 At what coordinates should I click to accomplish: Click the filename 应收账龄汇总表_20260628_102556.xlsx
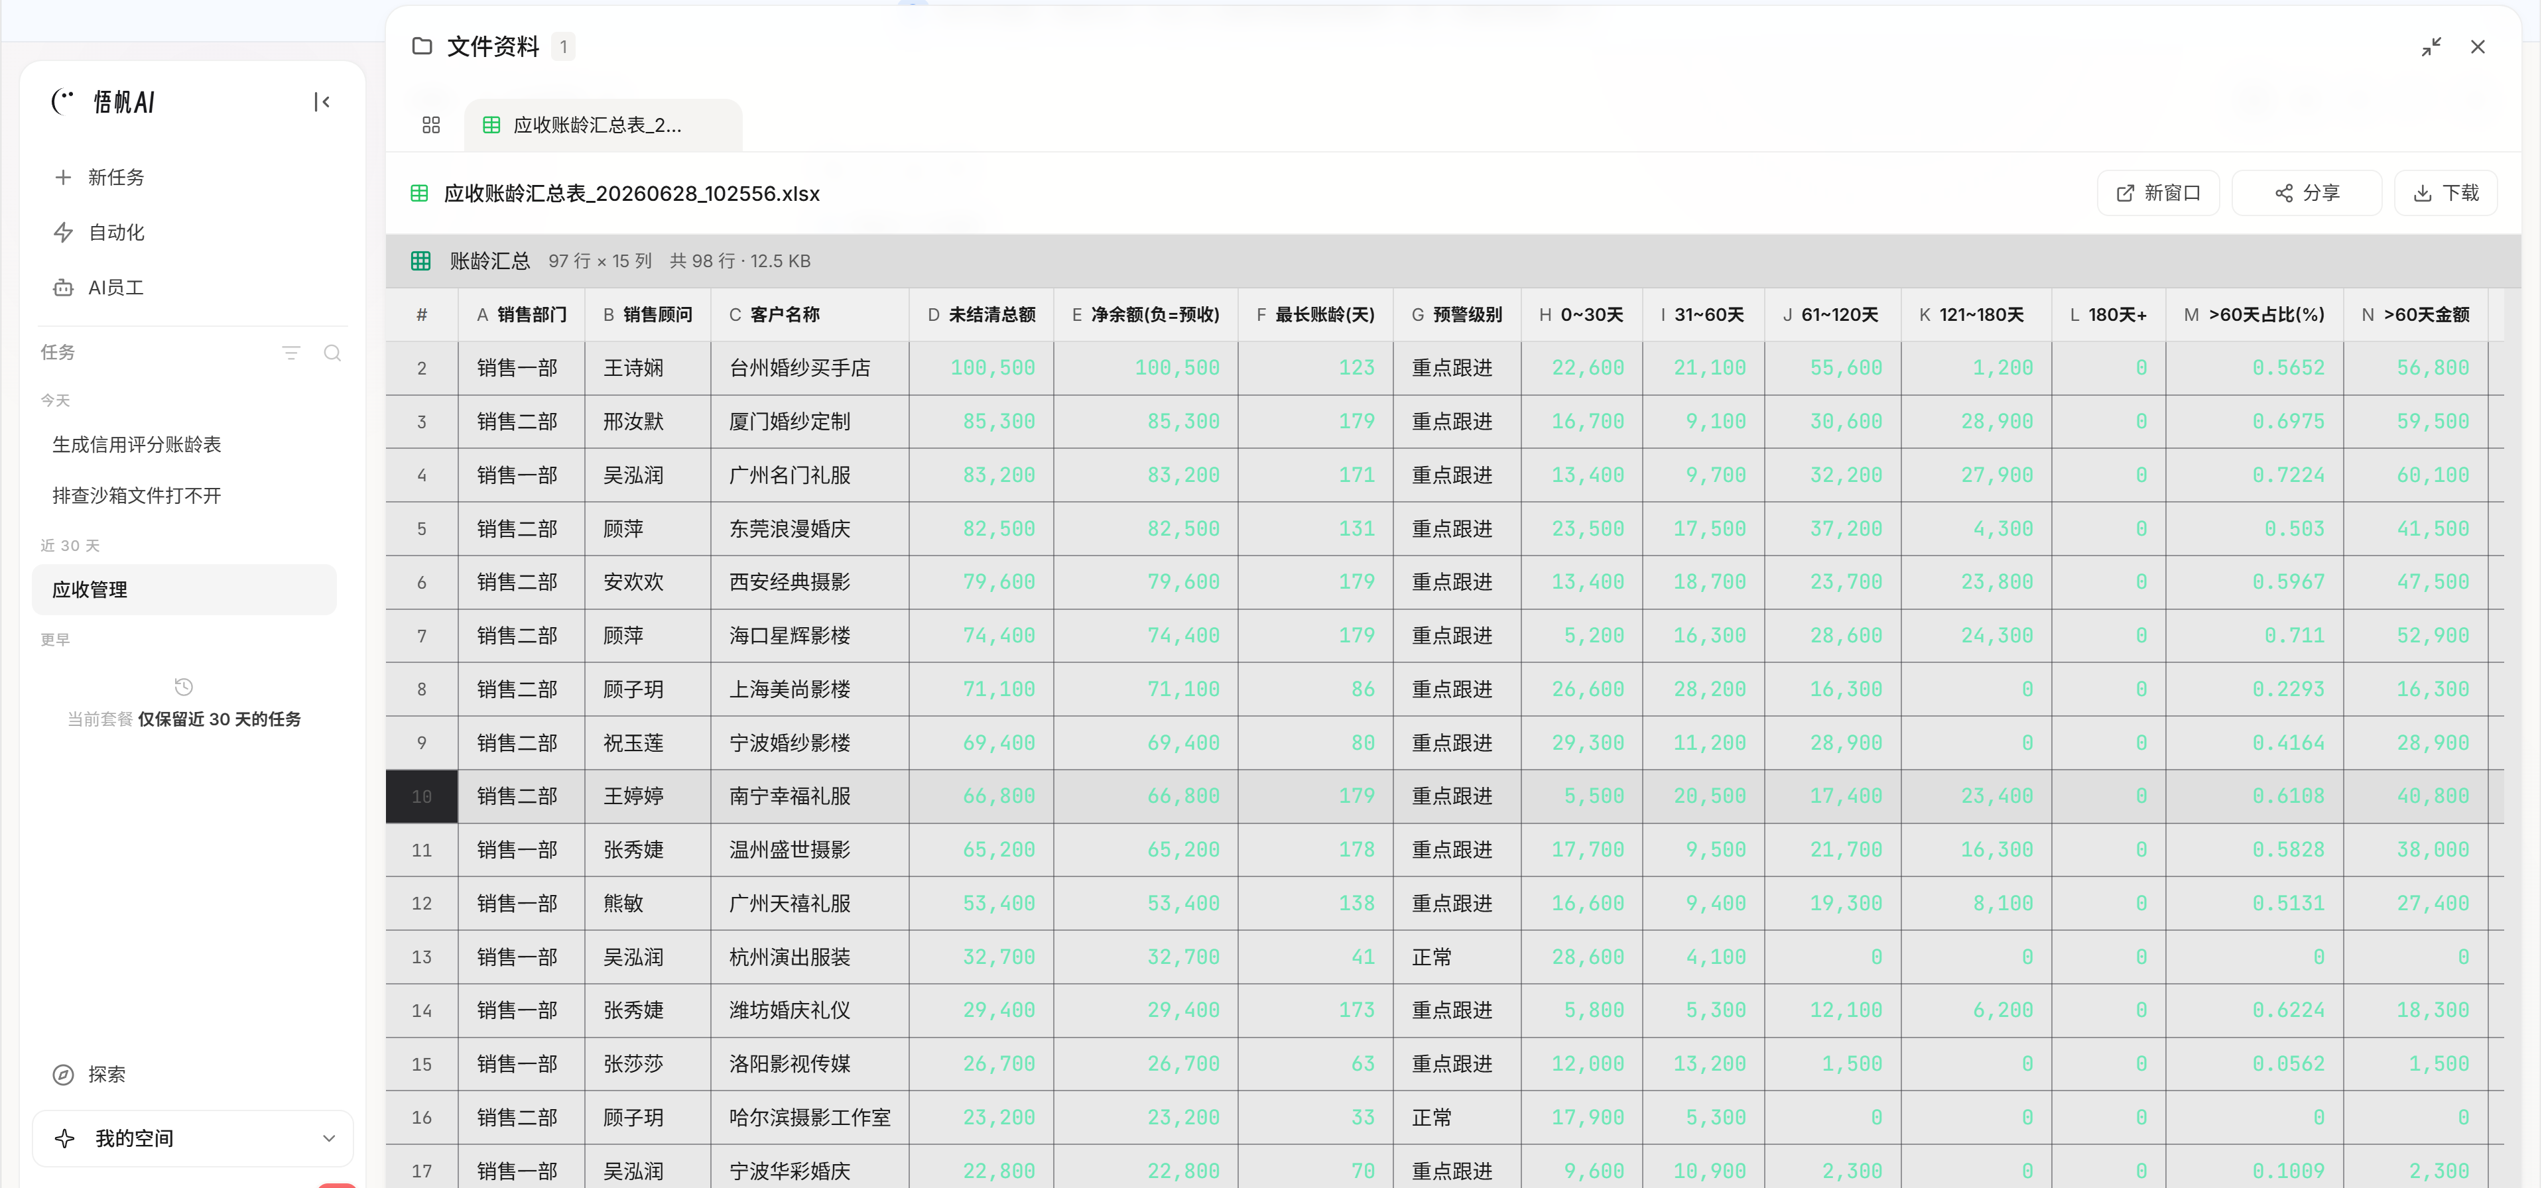pos(631,194)
